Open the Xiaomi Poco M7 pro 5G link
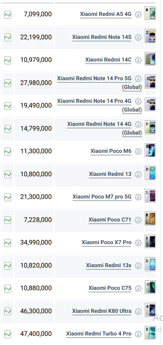This screenshot has height=345, width=163. pos(102,197)
